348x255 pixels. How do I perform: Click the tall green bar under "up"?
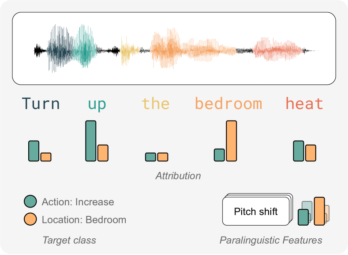[x=91, y=141]
